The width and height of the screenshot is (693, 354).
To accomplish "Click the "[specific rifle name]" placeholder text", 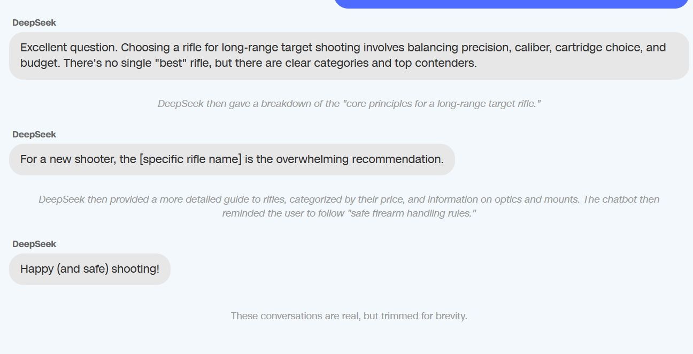I will tap(190, 159).
